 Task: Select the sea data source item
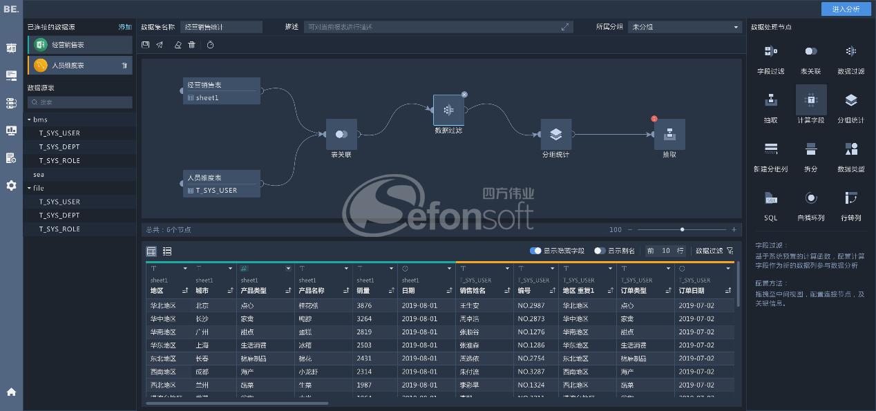39,175
